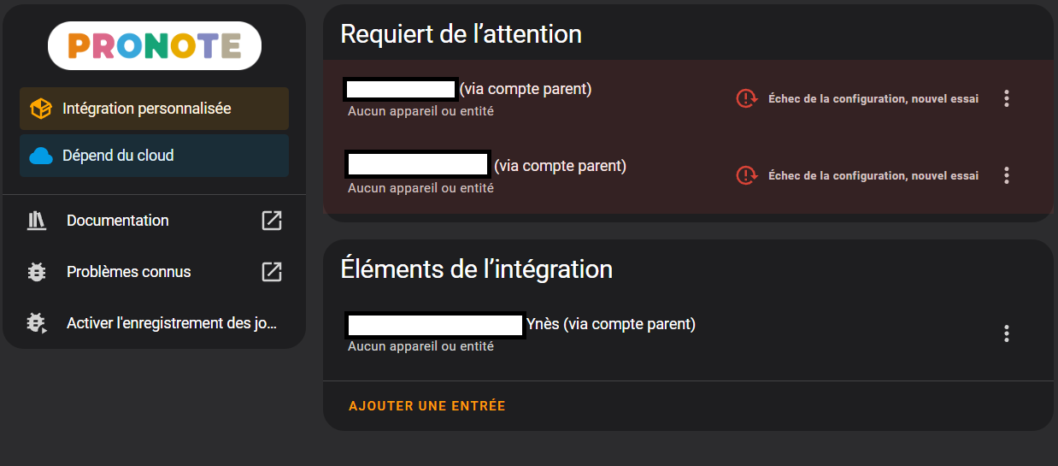This screenshot has height=466, width=1058.
Task: Click the debug logging bug-play icon
Action: 36,323
